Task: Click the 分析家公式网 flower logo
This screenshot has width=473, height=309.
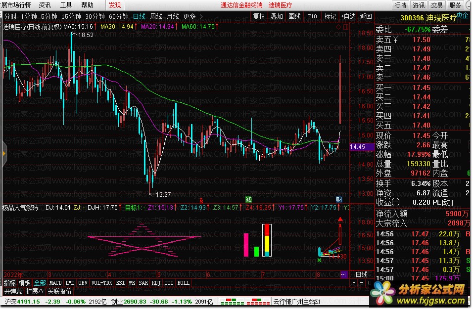Action: pyautogui.click(x=383, y=293)
